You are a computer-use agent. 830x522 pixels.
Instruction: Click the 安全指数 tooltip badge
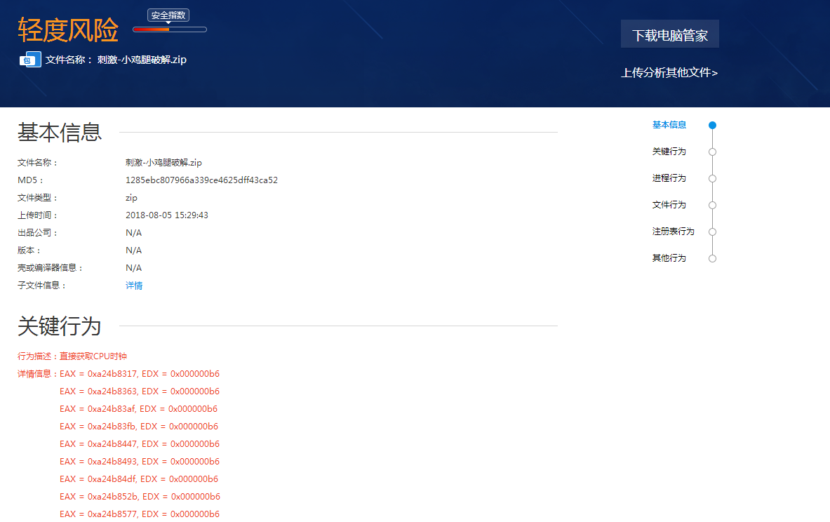pyautogui.click(x=169, y=15)
